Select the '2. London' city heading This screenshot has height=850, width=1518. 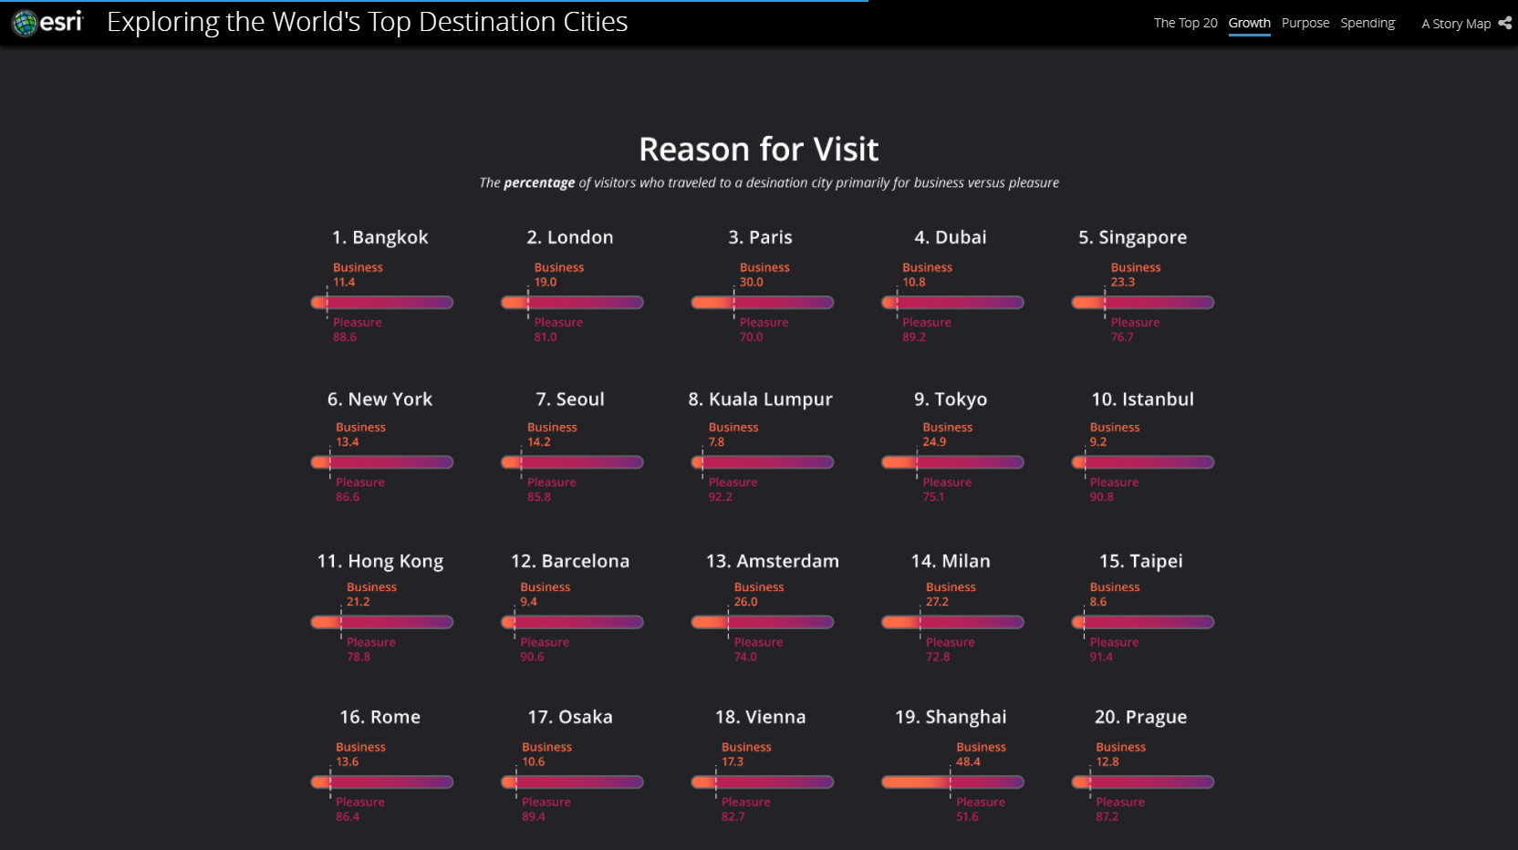[570, 237]
